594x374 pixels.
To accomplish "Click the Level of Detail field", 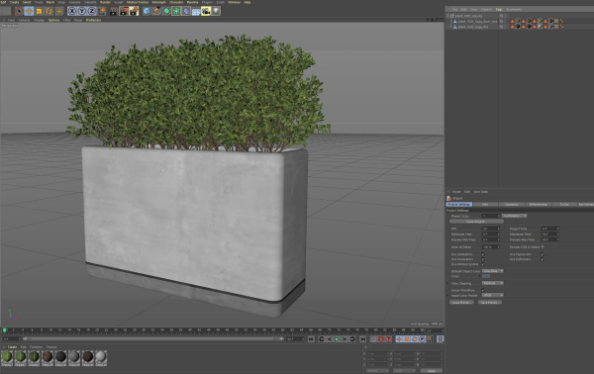I will pos(490,247).
